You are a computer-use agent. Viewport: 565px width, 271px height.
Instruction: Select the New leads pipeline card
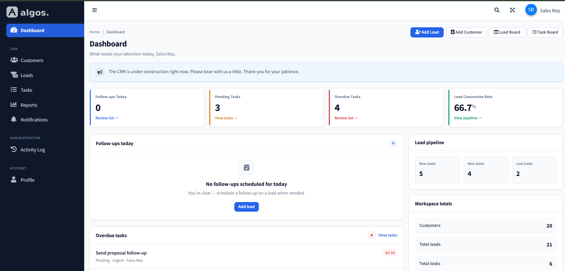pyautogui.click(x=437, y=170)
